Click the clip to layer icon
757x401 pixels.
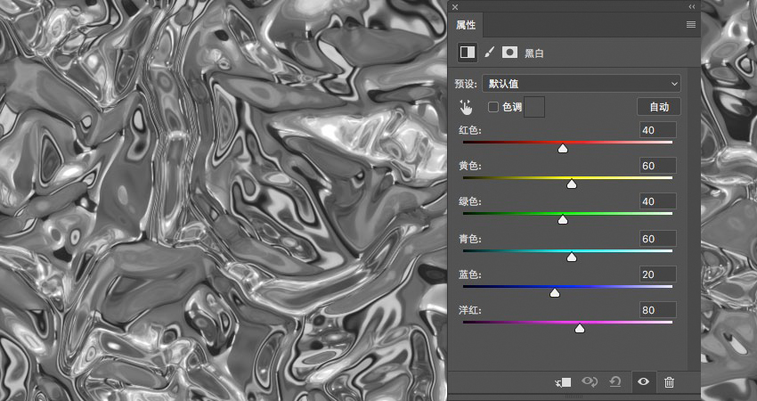pos(564,382)
